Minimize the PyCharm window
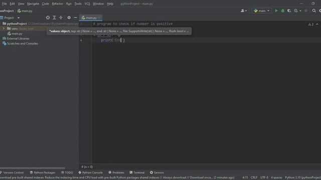 click(x=301, y=3)
